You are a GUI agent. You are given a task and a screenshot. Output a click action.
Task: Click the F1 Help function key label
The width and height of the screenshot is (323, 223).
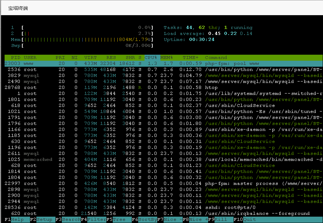click(17, 219)
